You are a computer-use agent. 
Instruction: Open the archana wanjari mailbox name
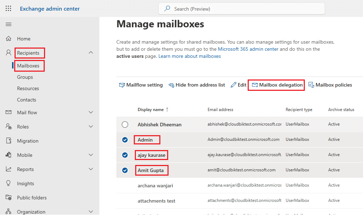(155, 186)
